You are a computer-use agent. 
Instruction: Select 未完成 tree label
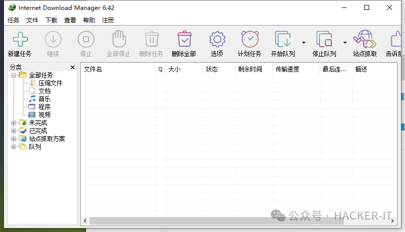(x=38, y=123)
